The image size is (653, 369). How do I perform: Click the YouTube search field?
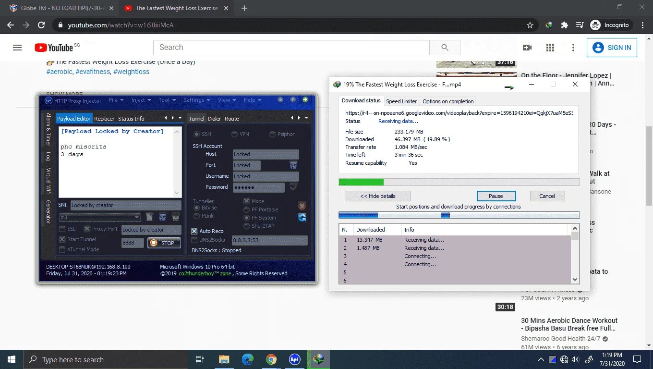(x=291, y=48)
